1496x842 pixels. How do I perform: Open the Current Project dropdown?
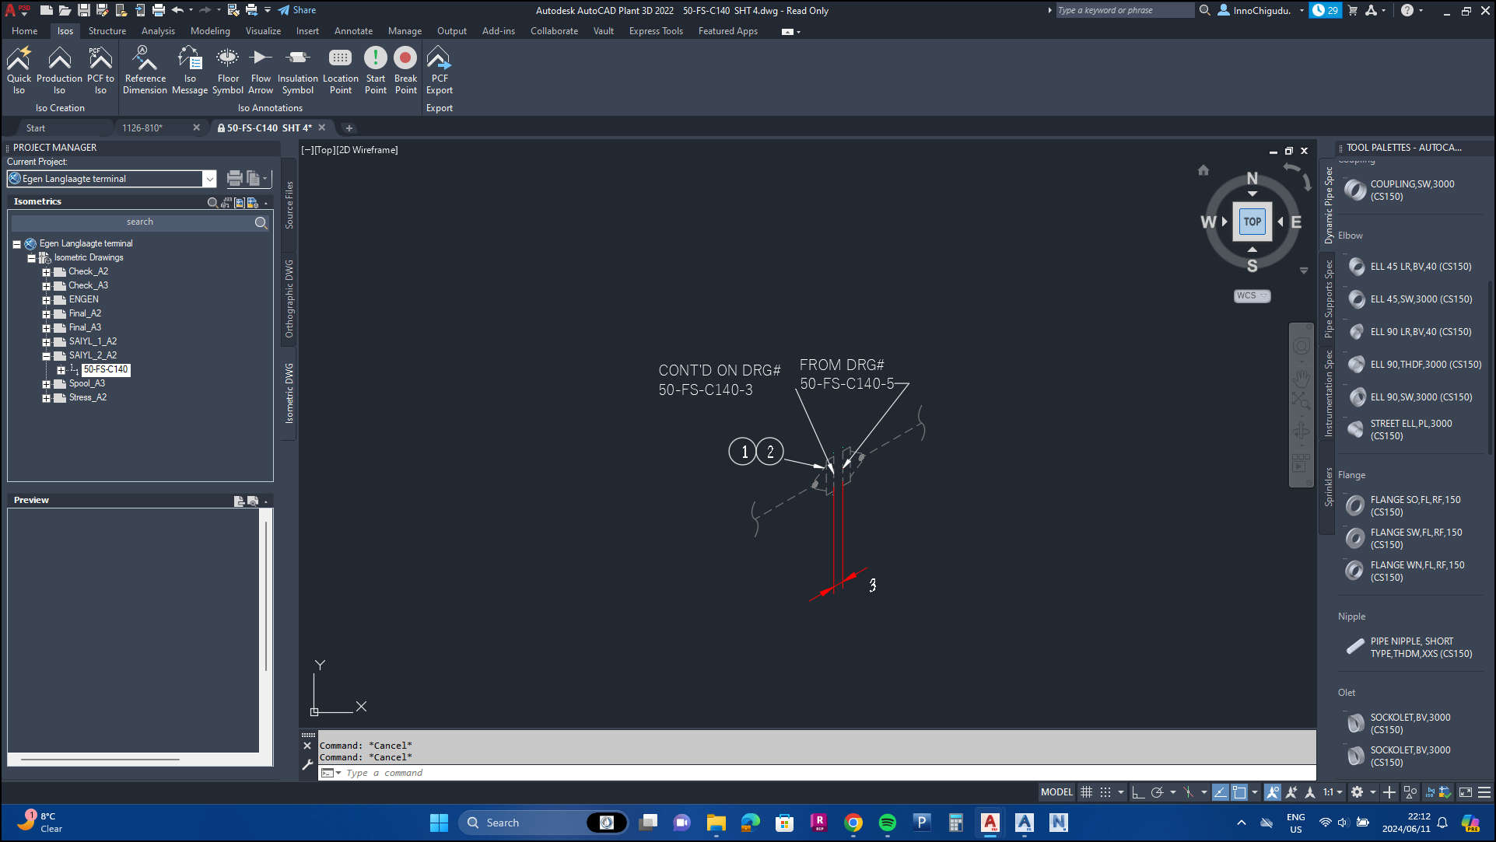(x=209, y=179)
